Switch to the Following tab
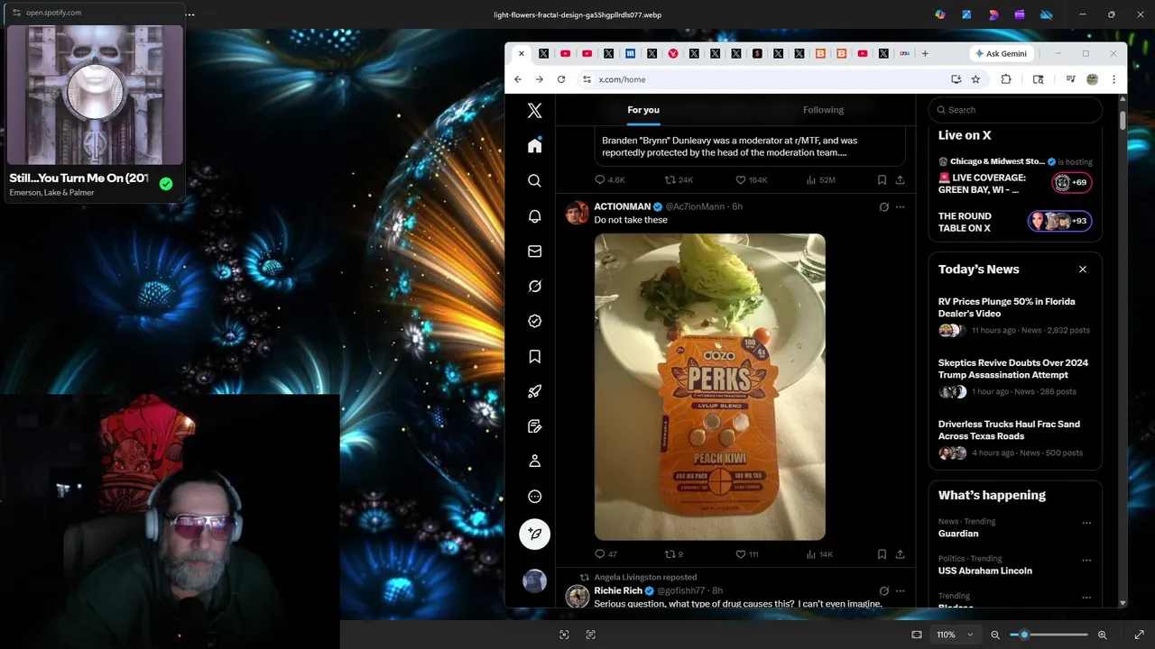This screenshot has height=649, width=1155. tap(823, 110)
